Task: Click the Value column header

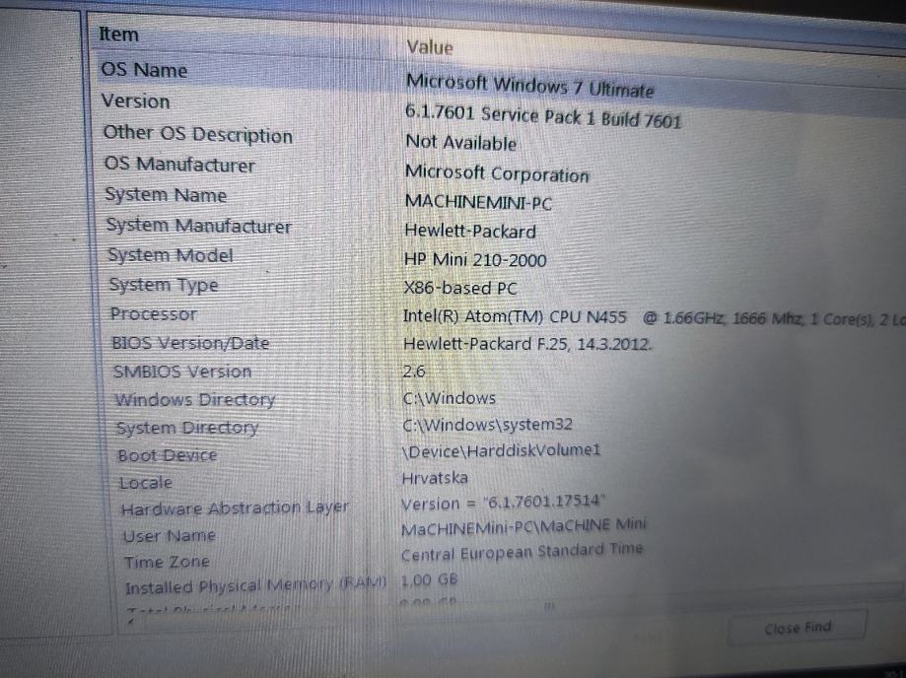Action: click(430, 47)
